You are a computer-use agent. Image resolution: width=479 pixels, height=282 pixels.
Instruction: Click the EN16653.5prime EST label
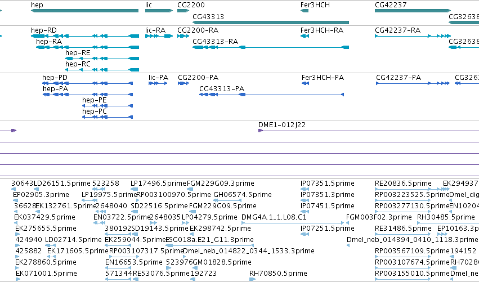pos(134,262)
